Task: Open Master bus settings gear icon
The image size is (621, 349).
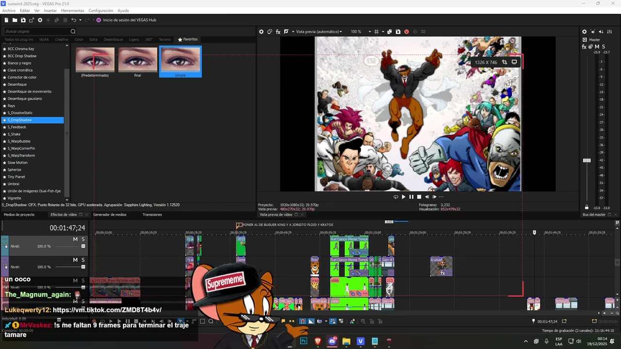Action: tap(584, 32)
